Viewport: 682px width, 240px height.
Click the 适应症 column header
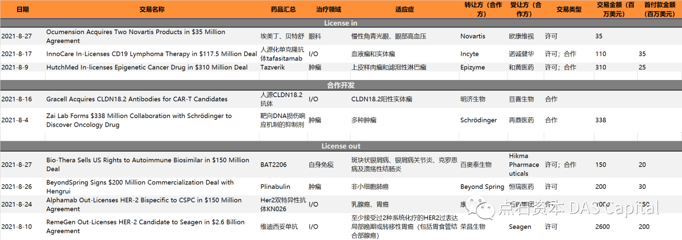[x=404, y=9]
